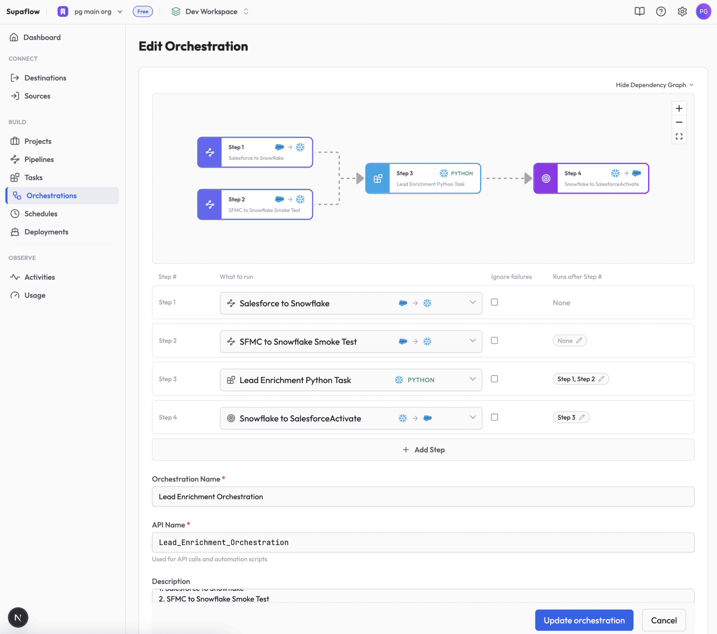Click the Sources sidebar icon
Image resolution: width=717 pixels, height=634 pixels.
(x=15, y=96)
